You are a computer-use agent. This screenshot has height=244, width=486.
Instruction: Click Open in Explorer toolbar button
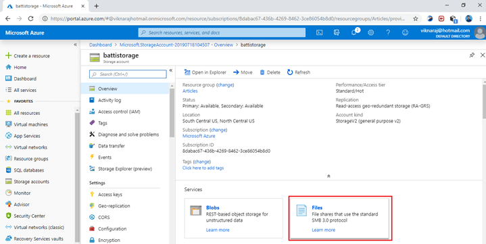[x=205, y=72]
